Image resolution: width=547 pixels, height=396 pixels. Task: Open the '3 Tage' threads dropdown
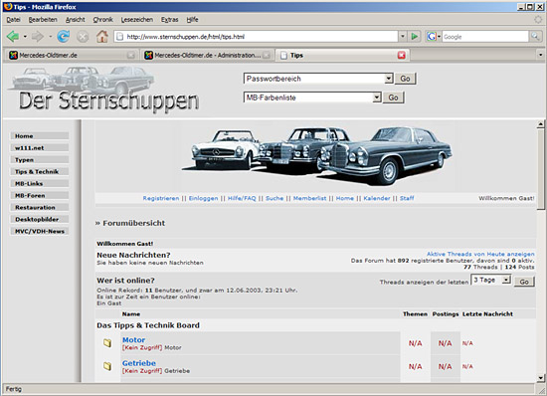(506, 280)
